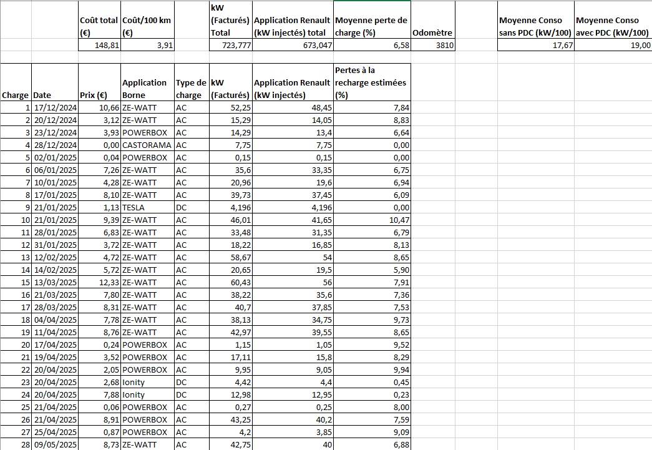Click loss percentage 9,73
Screen dimensions: 652x450
[372, 320]
